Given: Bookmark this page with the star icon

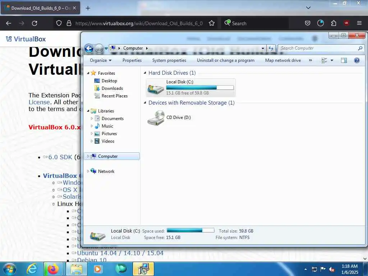Looking at the screenshot, I should pyautogui.click(x=212, y=23).
